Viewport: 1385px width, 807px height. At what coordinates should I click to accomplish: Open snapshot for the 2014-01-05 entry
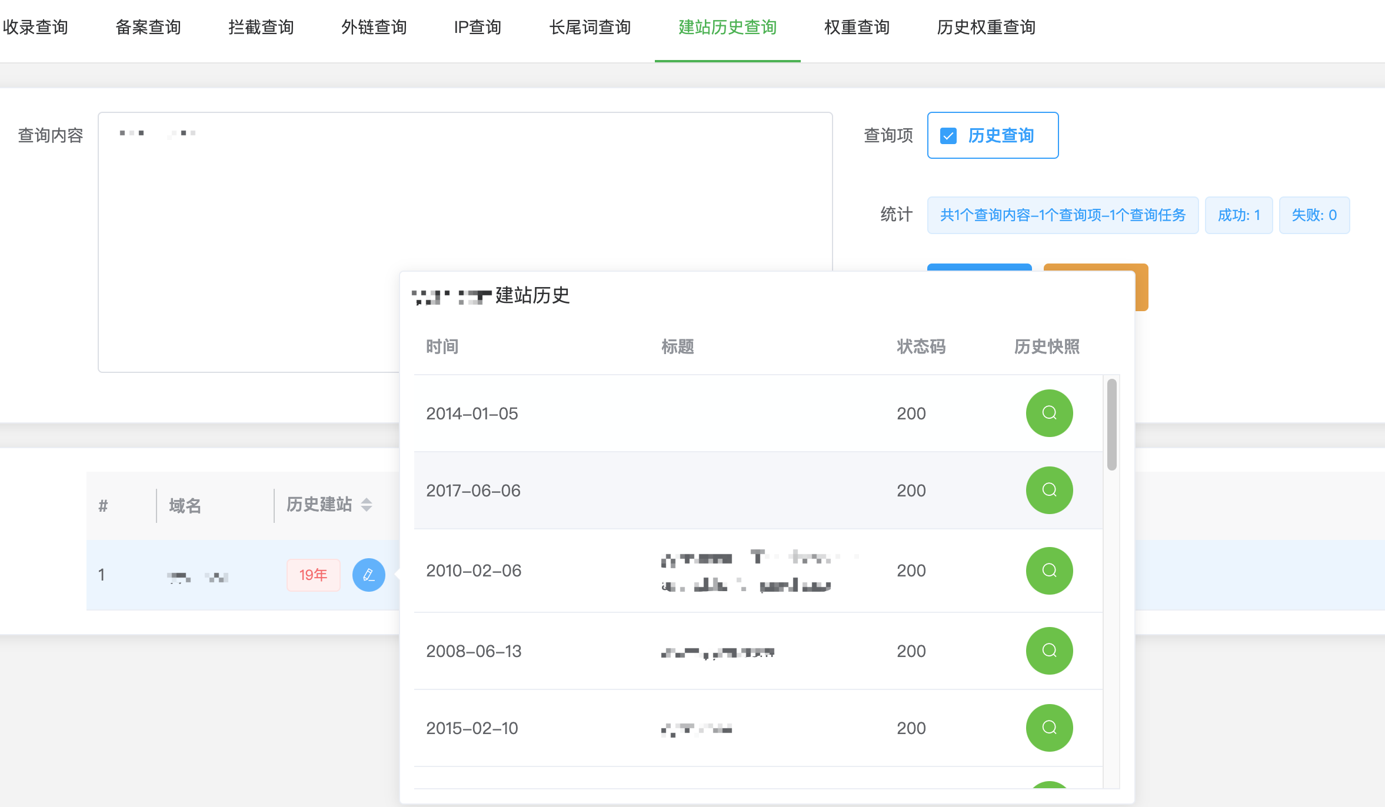[x=1049, y=413]
